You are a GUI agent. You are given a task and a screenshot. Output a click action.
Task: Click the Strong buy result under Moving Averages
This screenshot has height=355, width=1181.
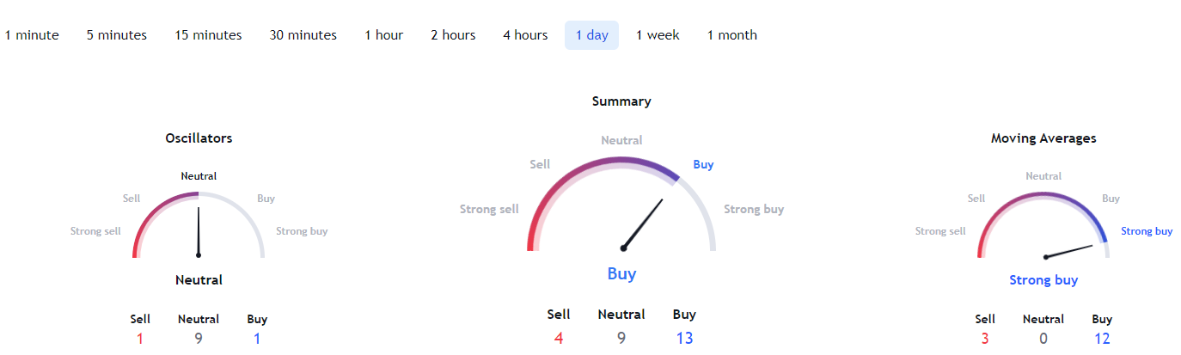pos(1043,280)
